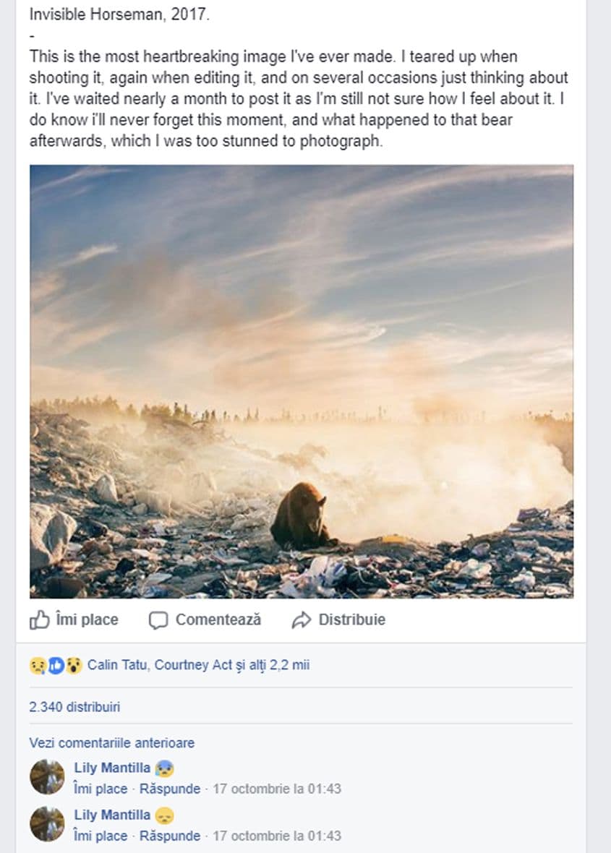View the 2.340 distribuiri shares list
Image resolution: width=611 pixels, height=853 pixels.
(74, 707)
